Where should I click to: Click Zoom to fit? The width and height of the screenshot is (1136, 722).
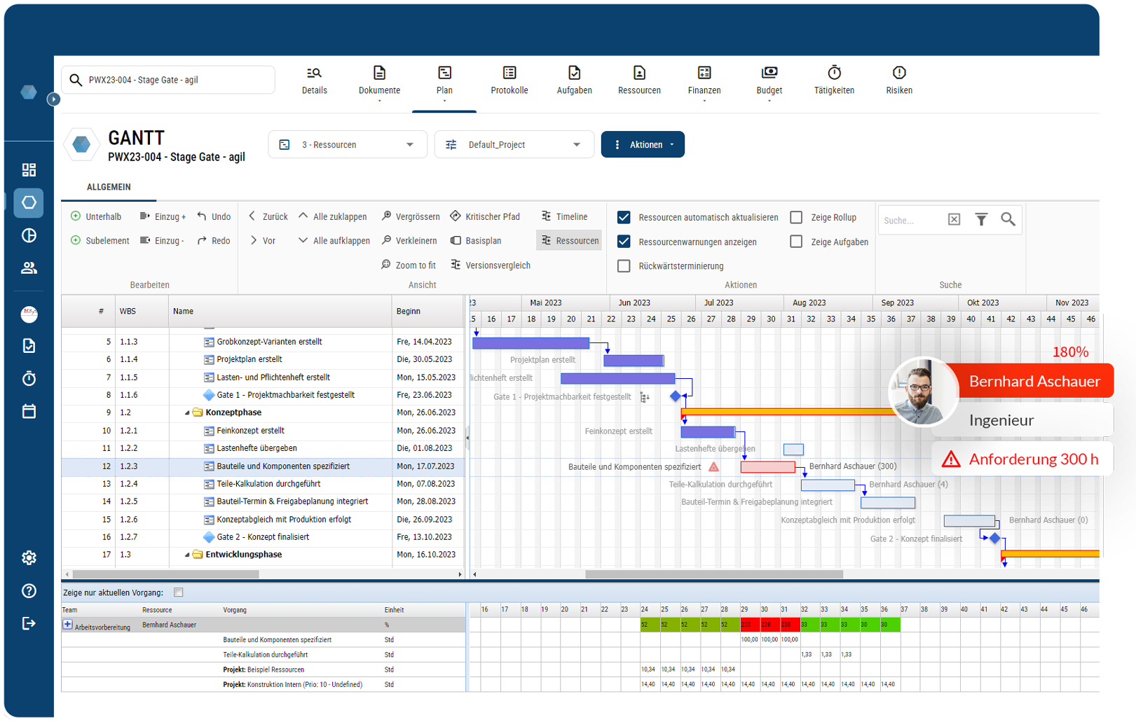[x=409, y=265]
